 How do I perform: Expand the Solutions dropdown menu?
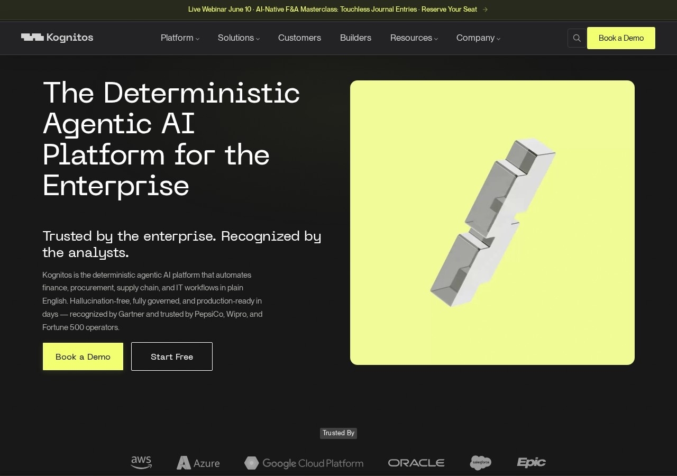pyautogui.click(x=239, y=38)
